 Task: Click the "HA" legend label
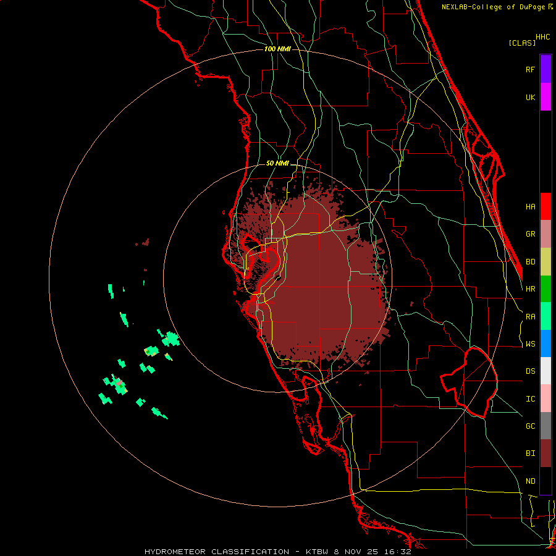[x=531, y=207]
